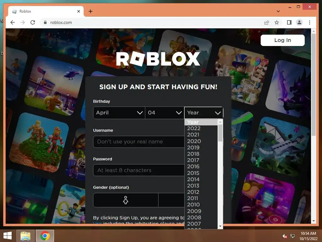Minimize the Chrome window
Image resolution: width=322 pixels, height=242 pixels.
pyautogui.click(x=290, y=7)
